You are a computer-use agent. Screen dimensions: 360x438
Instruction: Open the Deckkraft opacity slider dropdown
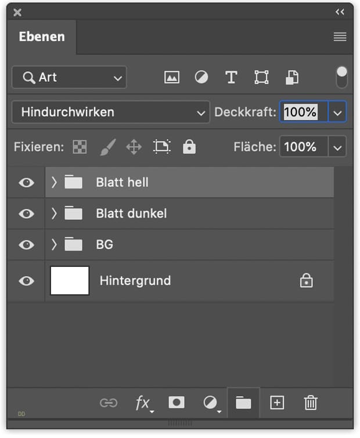pos(337,112)
